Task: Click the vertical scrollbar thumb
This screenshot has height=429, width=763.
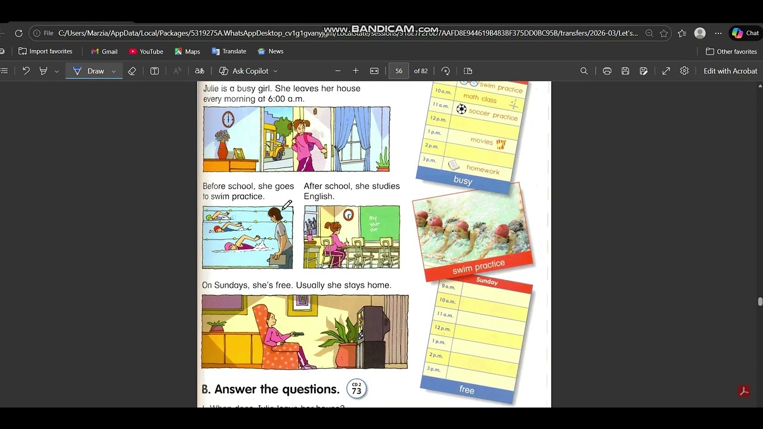Action: coord(760,301)
